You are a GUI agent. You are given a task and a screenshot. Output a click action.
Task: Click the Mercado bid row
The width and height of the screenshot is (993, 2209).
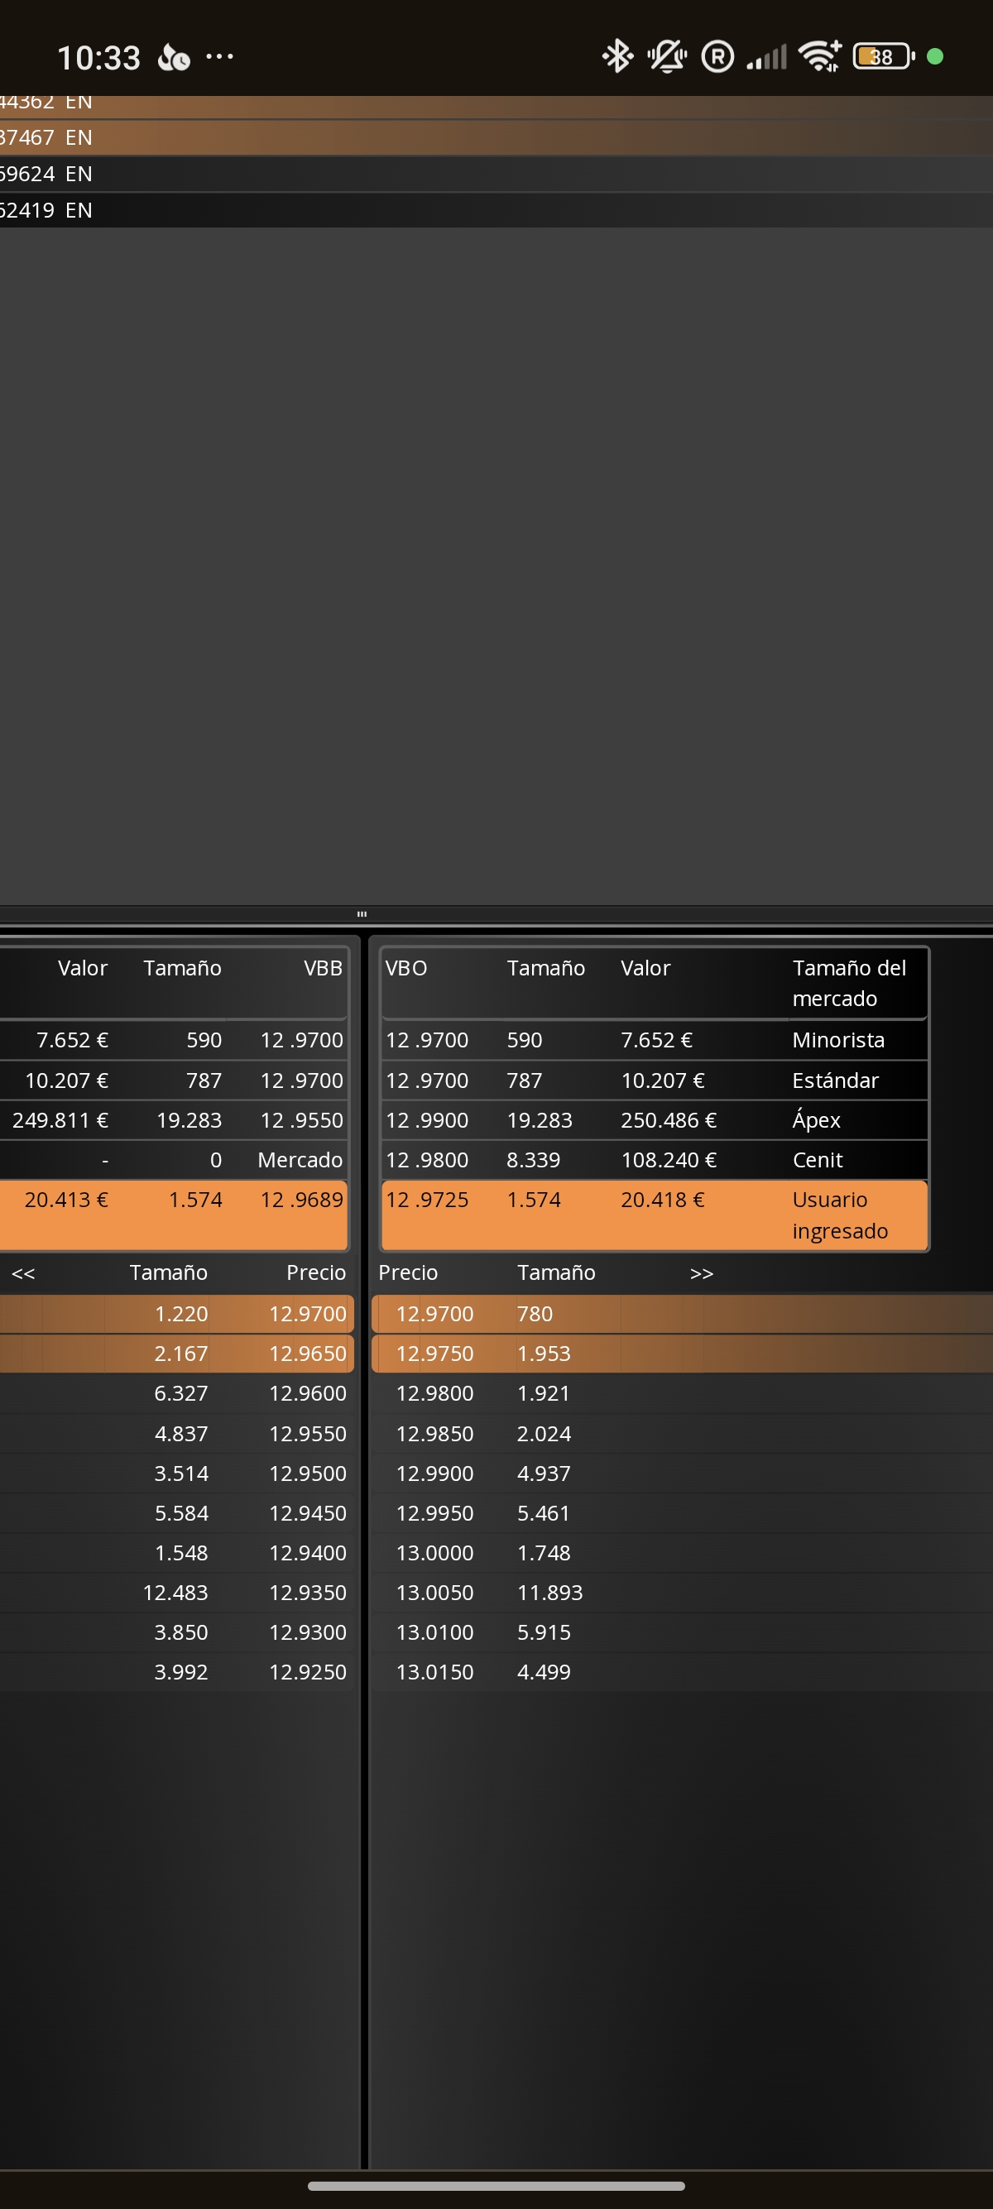(x=173, y=1160)
